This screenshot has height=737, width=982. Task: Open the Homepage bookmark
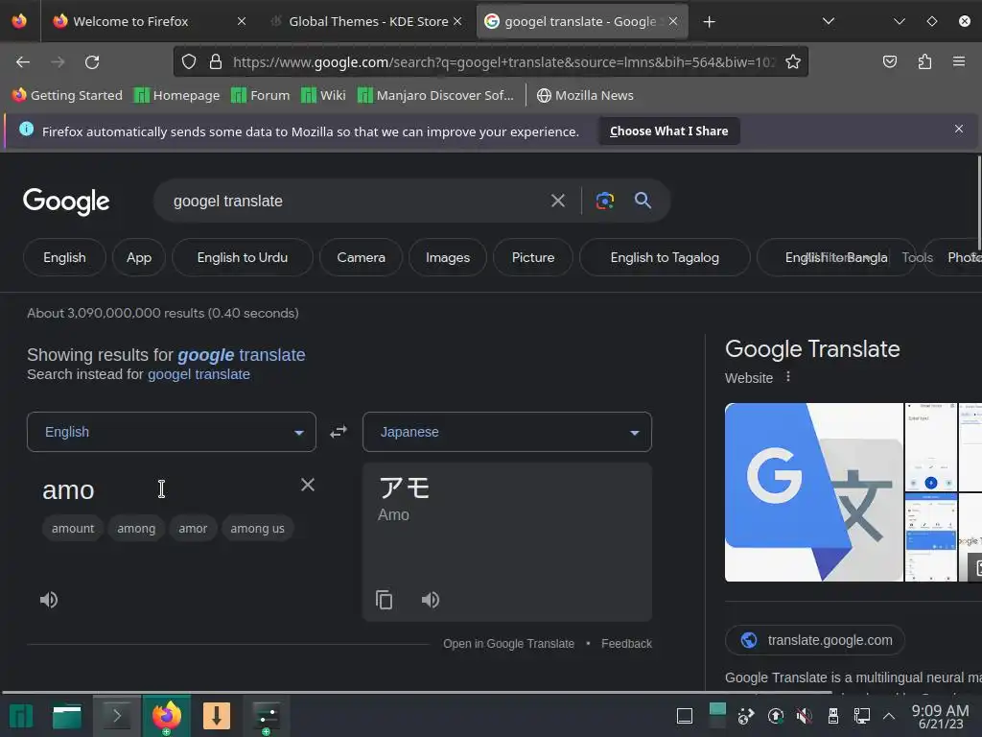click(x=177, y=95)
